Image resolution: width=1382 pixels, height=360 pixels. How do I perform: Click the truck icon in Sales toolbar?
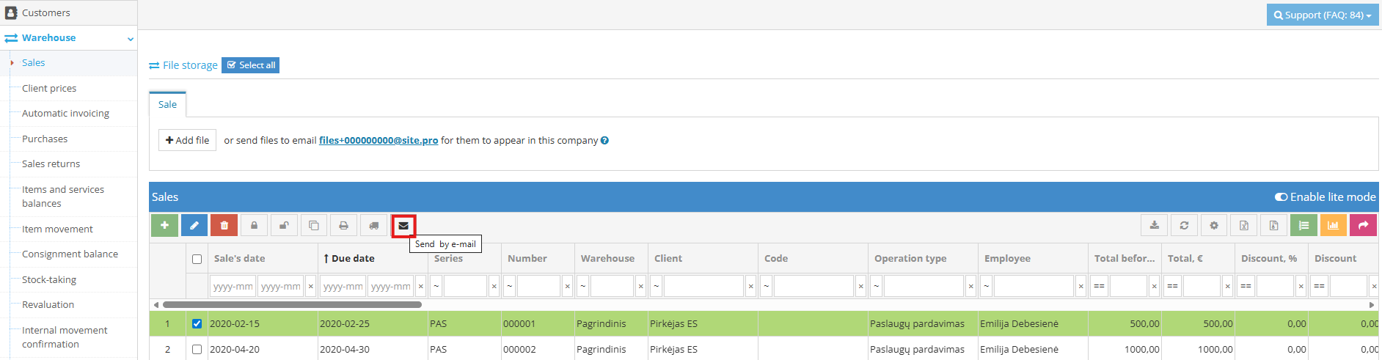[x=373, y=226]
